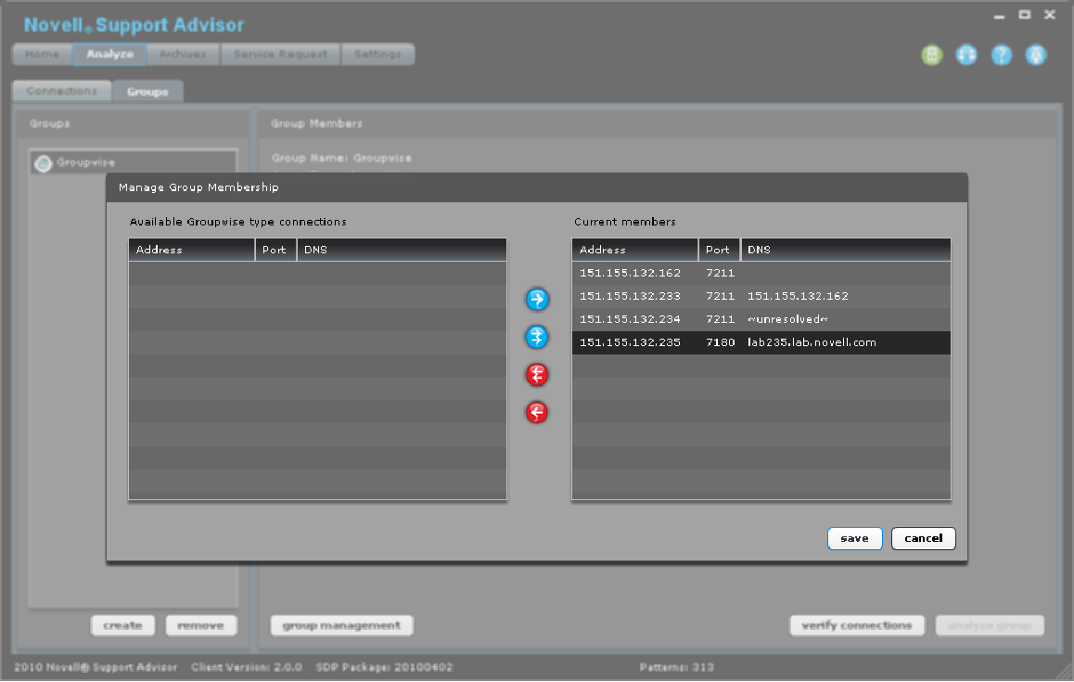Click the analyze group button
The height and width of the screenshot is (682, 1074).
(990, 625)
